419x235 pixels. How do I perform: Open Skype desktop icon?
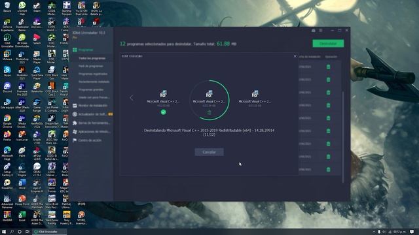(x=7, y=72)
